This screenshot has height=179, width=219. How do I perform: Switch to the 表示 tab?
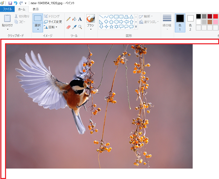(36, 9)
